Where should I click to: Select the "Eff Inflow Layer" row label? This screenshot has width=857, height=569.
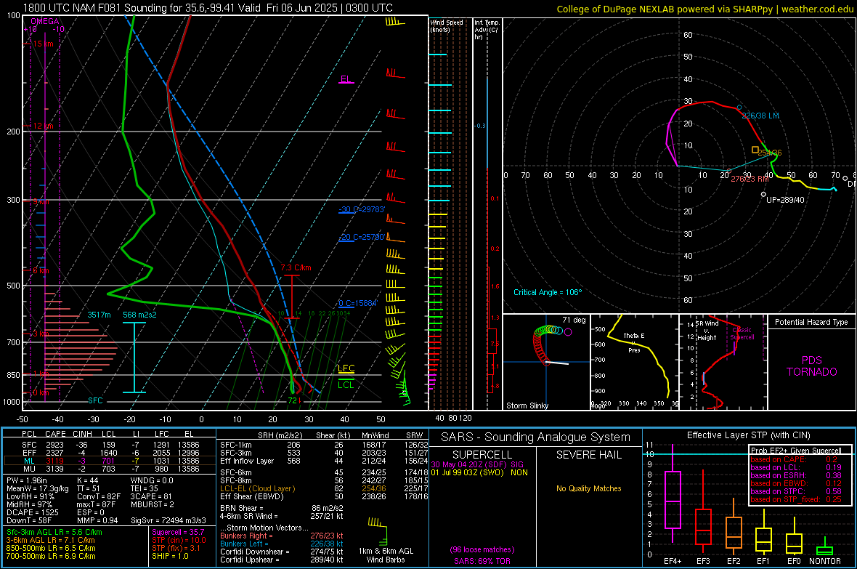(247, 461)
